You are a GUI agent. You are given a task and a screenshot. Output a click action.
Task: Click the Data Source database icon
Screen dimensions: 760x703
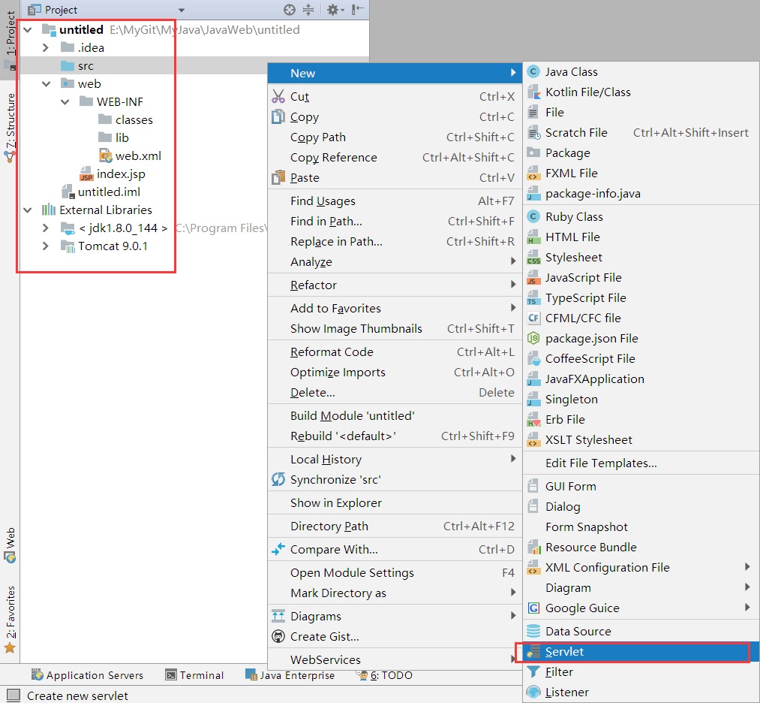533,632
